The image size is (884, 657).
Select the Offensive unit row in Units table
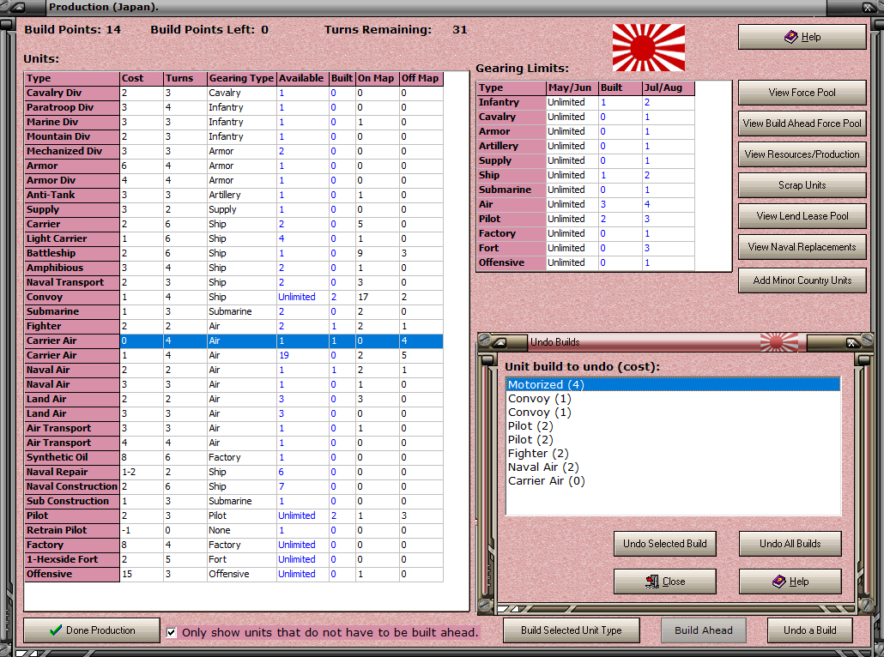(x=234, y=574)
